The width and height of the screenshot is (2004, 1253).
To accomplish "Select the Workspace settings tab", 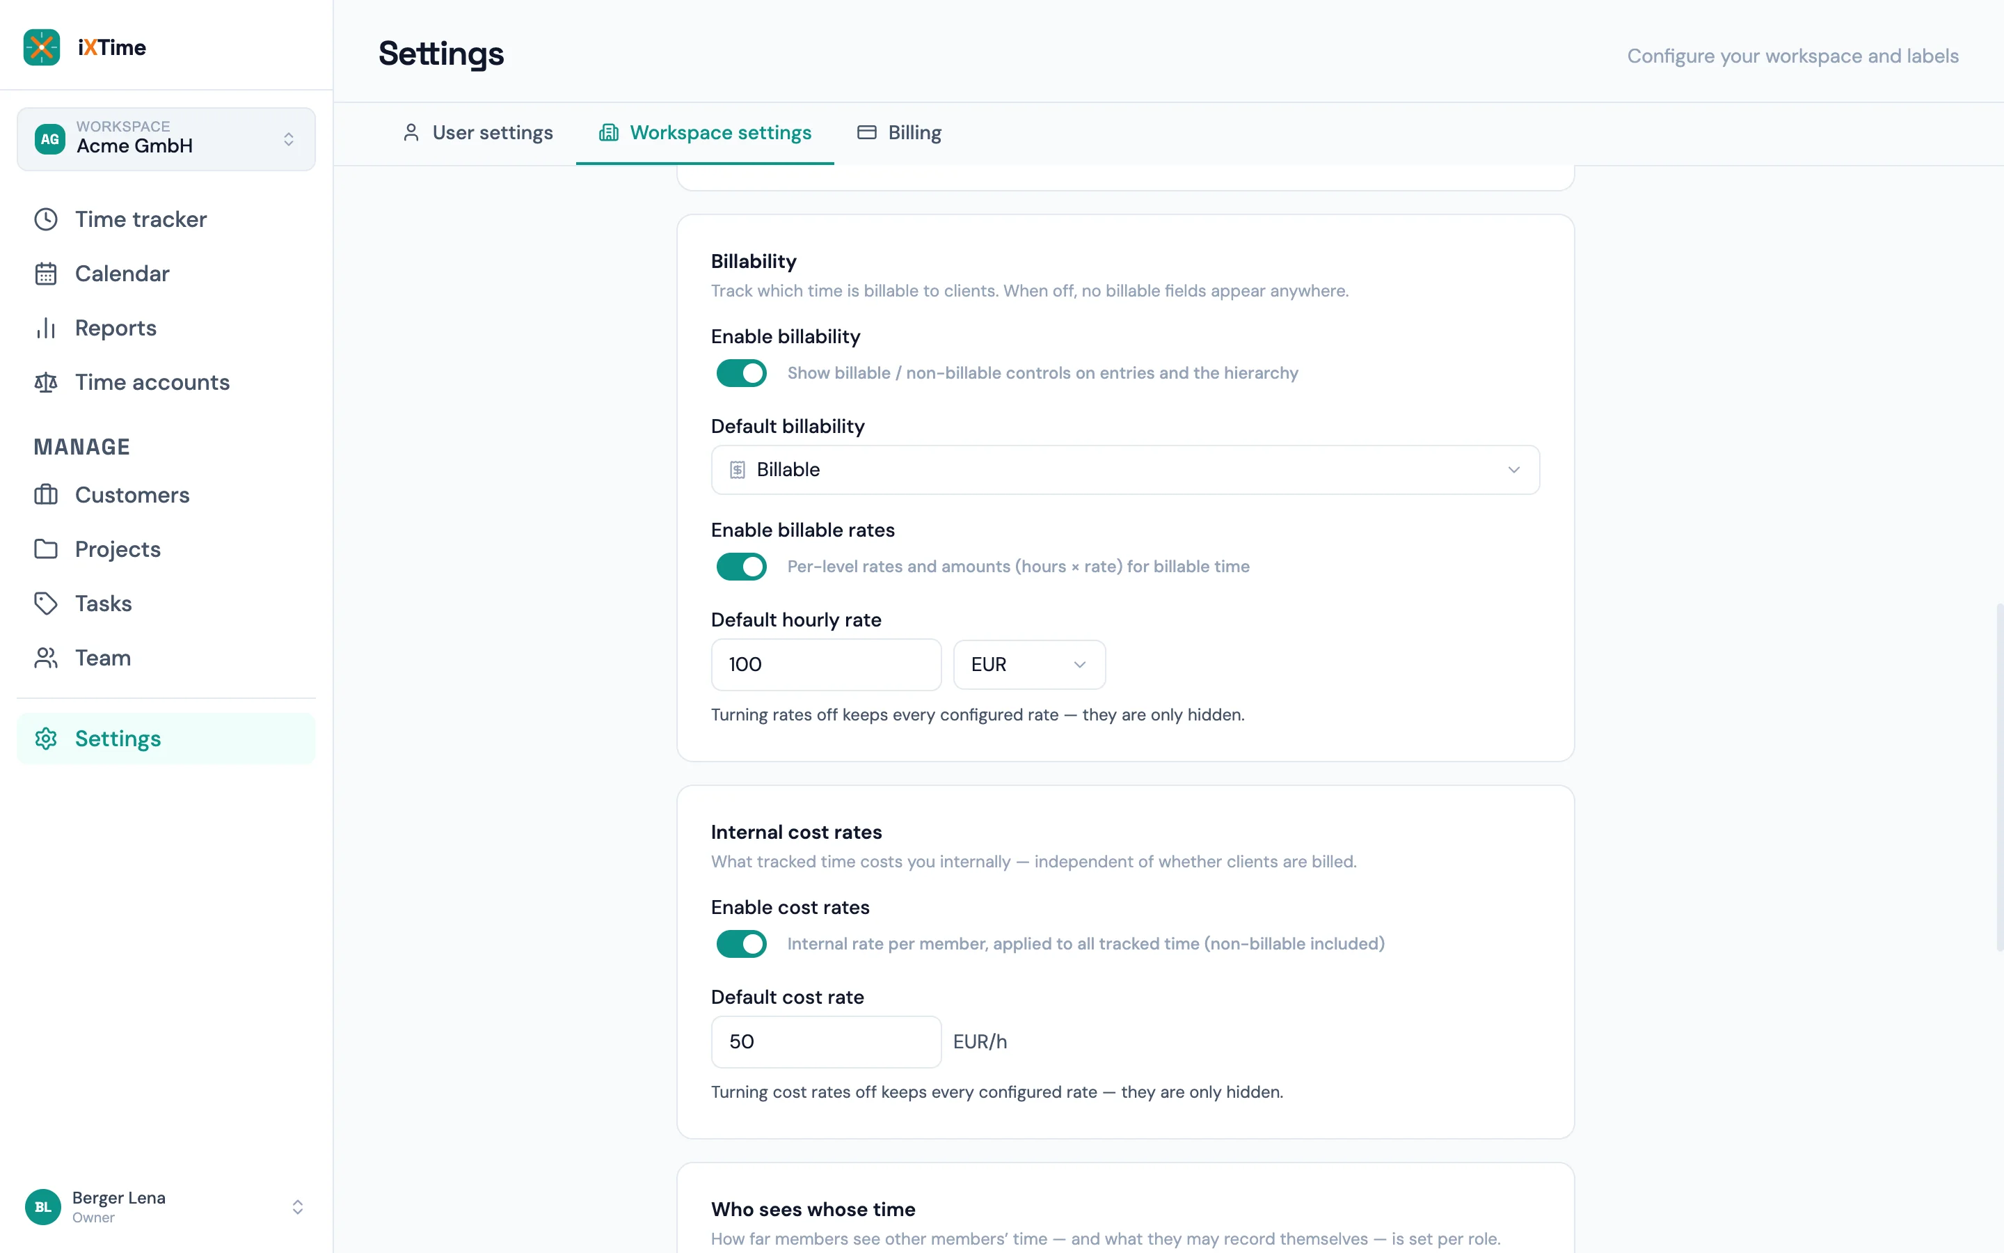I will coord(705,132).
